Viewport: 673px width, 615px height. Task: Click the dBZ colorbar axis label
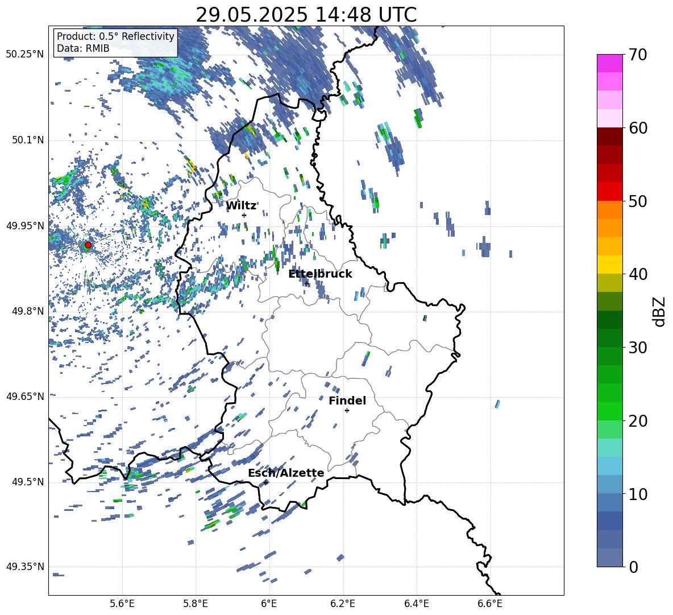click(x=660, y=311)
